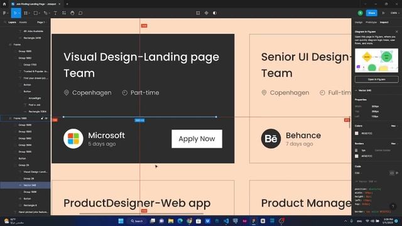Viewport: 402px width, 226px height.
Task: Select the Arrowright layer
Action: tap(35, 98)
